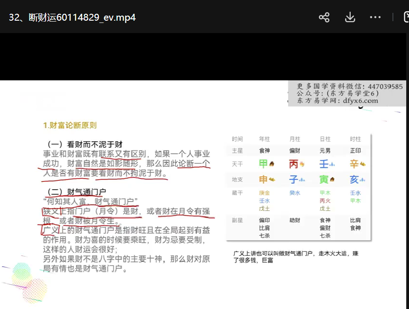Click the orange 辛 character under 时柱

[x=354, y=164]
